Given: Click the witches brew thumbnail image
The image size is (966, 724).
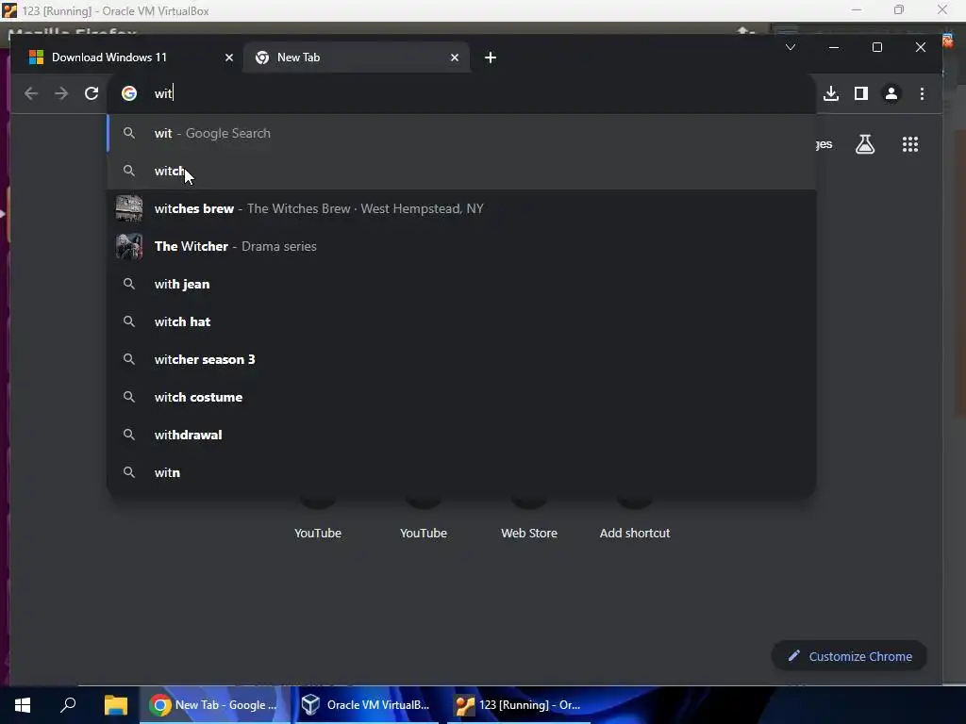Looking at the screenshot, I should tap(128, 208).
